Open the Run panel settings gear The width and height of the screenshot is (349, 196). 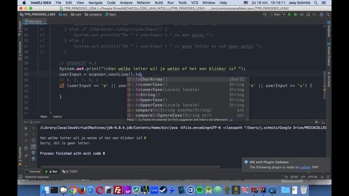(x=316, y=122)
